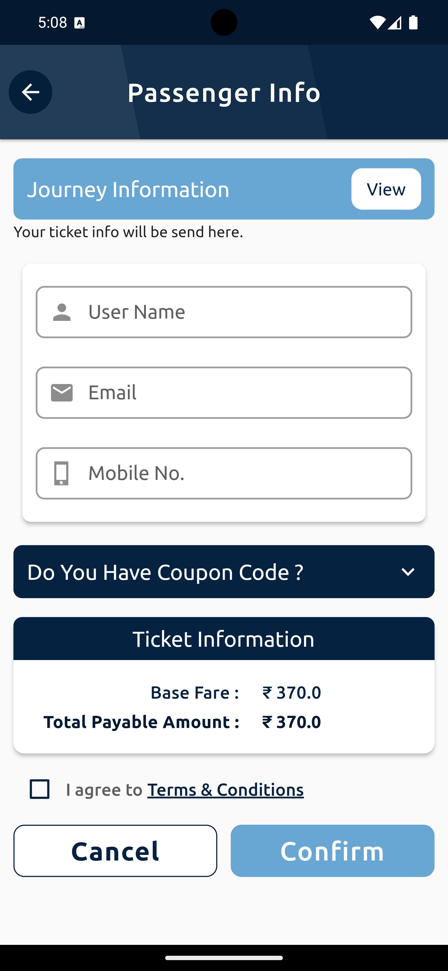Expand the coupon code chevron

point(408,572)
